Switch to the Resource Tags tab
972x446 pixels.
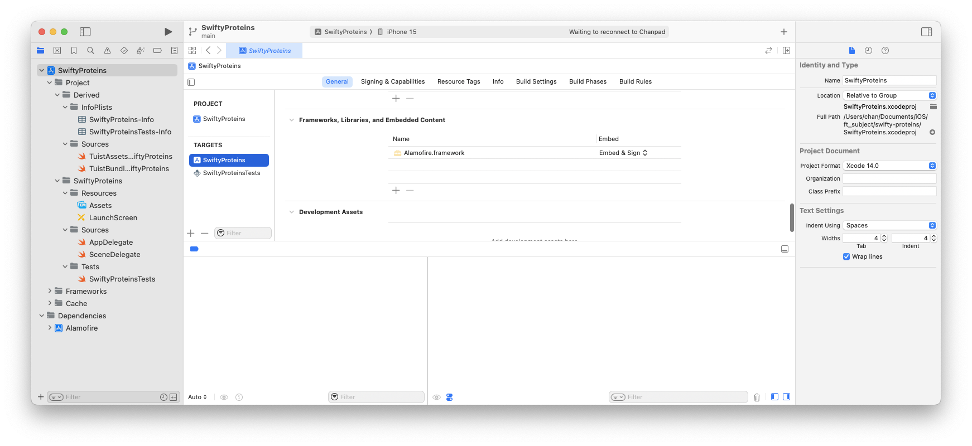click(459, 81)
